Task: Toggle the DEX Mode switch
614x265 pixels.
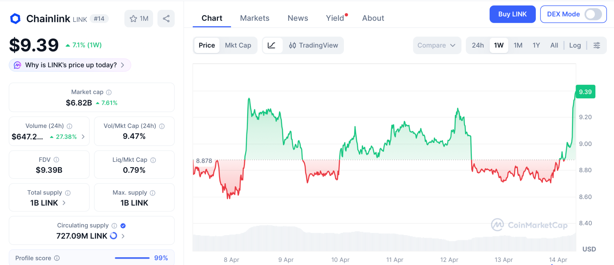Action: (593, 14)
